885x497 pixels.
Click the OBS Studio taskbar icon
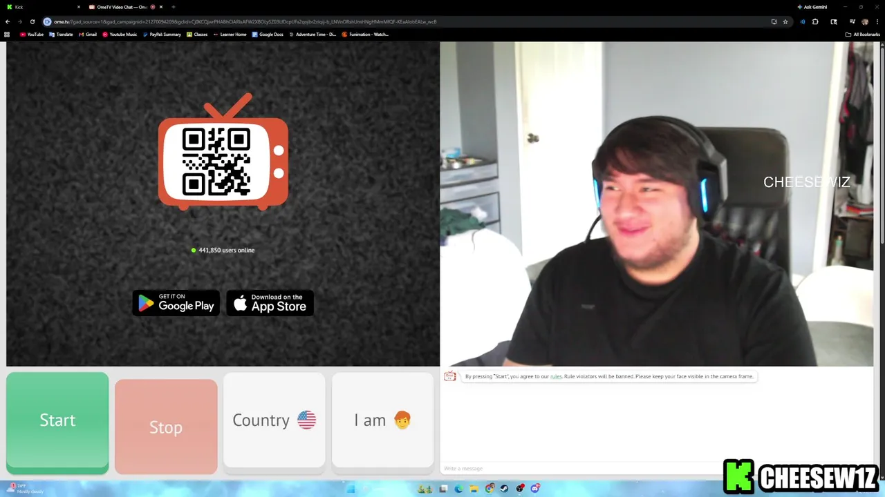[520, 489]
